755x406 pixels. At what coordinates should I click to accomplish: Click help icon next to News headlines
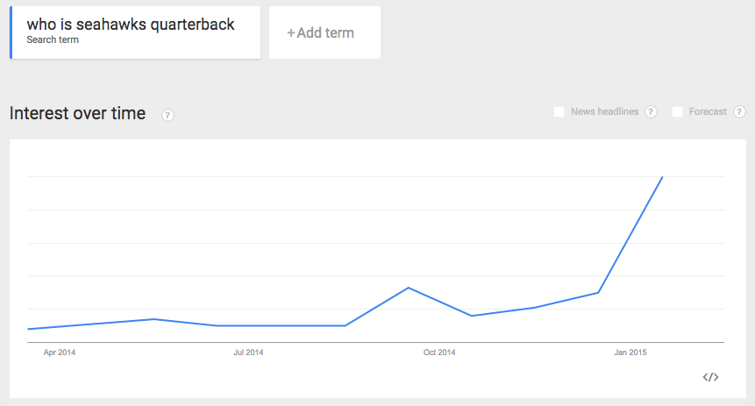click(x=651, y=112)
